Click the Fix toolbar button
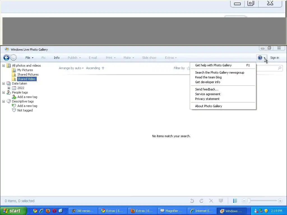The width and height of the screenshot is (287, 215). [43, 58]
